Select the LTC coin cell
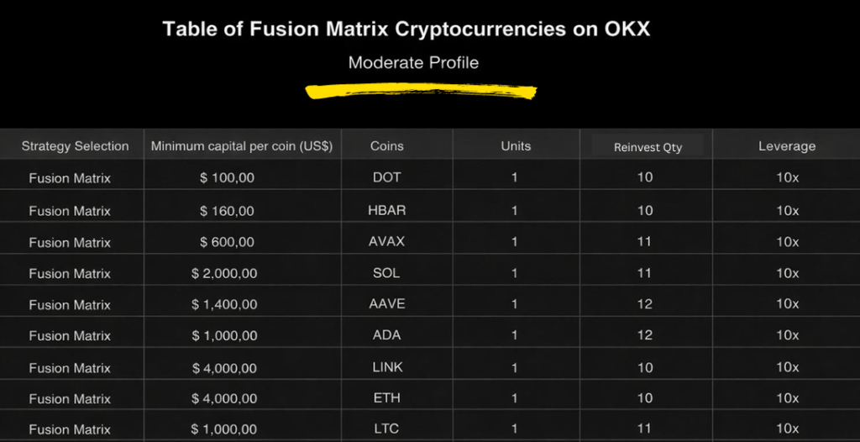Image resolution: width=860 pixels, height=442 pixels. 387,429
